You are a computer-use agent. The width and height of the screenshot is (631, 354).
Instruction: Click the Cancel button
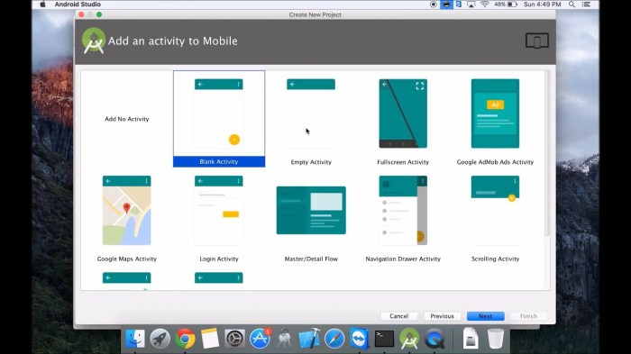coord(398,316)
